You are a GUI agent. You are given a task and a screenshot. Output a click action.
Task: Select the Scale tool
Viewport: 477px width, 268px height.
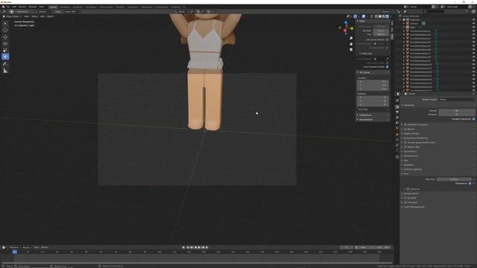point(5,50)
